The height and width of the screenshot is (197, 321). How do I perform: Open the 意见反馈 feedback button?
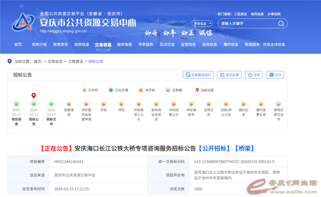pyautogui.click(x=229, y=75)
